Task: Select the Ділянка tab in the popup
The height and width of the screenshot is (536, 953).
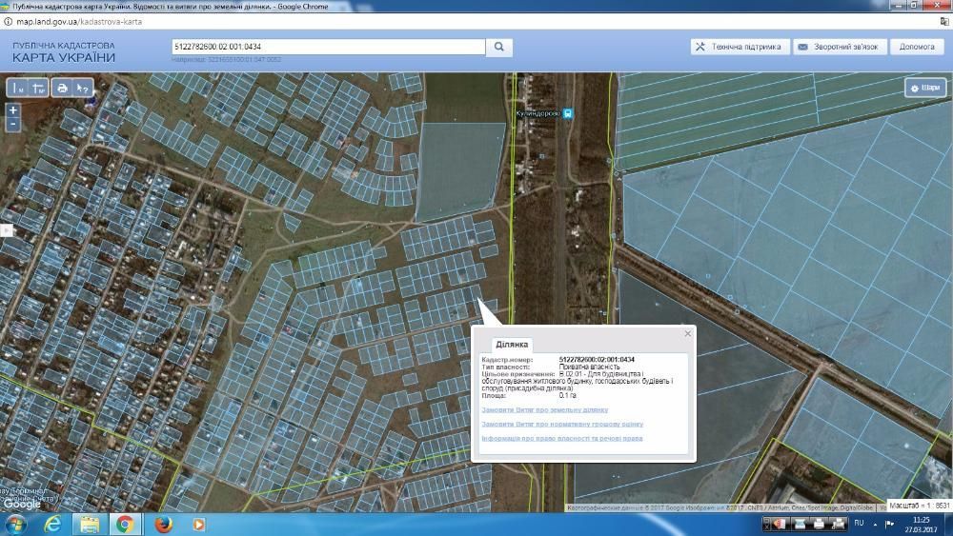Action: pyautogui.click(x=512, y=345)
